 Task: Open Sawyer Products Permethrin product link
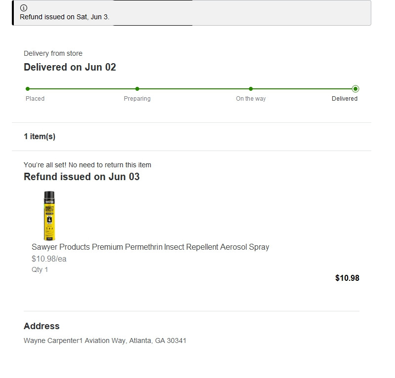pos(151,247)
